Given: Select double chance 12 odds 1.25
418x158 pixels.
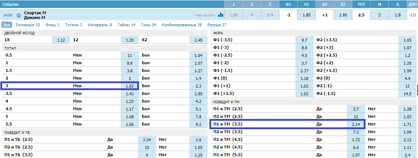Looking at the screenshot, I should (130, 40).
